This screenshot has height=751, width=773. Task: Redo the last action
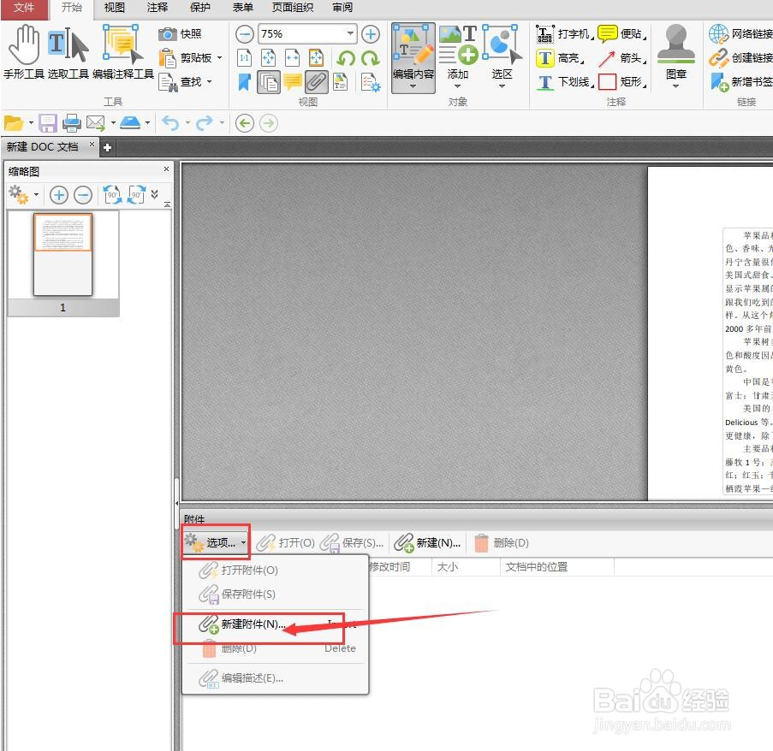click(x=204, y=122)
